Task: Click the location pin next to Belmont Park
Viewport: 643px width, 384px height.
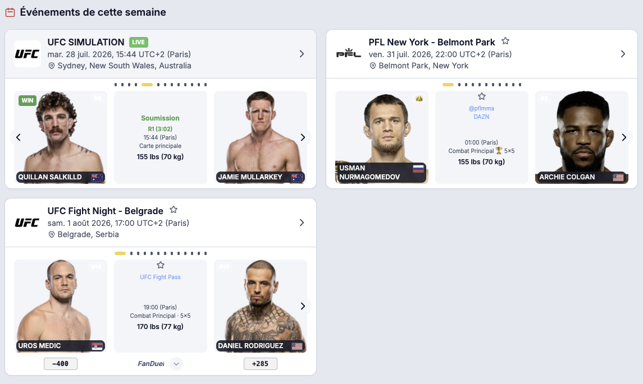Action: [373, 66]
